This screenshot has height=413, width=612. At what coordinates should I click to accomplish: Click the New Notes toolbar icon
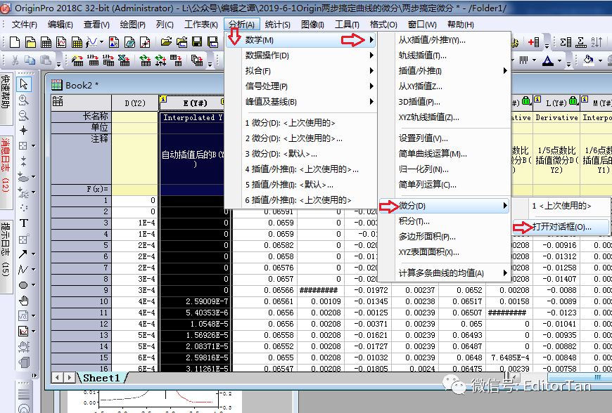pyautogui.click(x=129, y=41)
